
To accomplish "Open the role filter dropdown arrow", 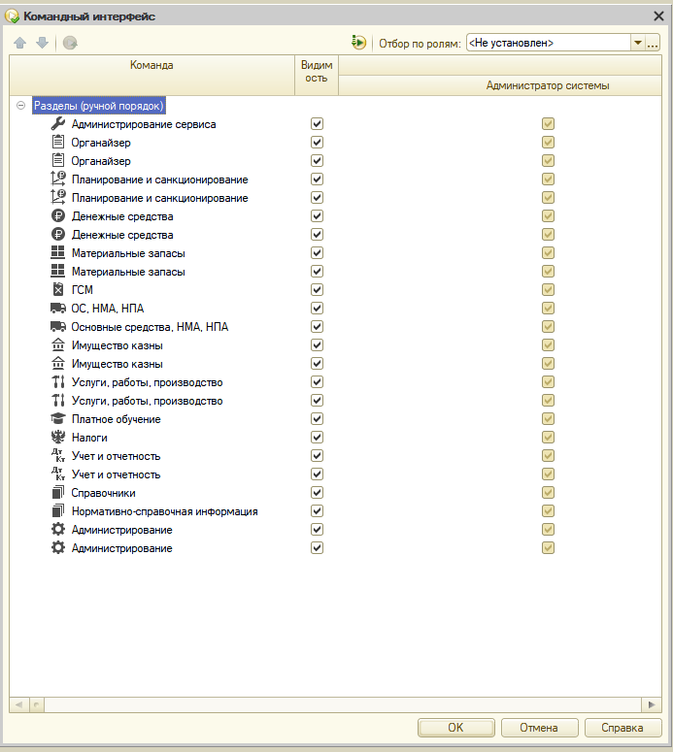I will 637,43.
